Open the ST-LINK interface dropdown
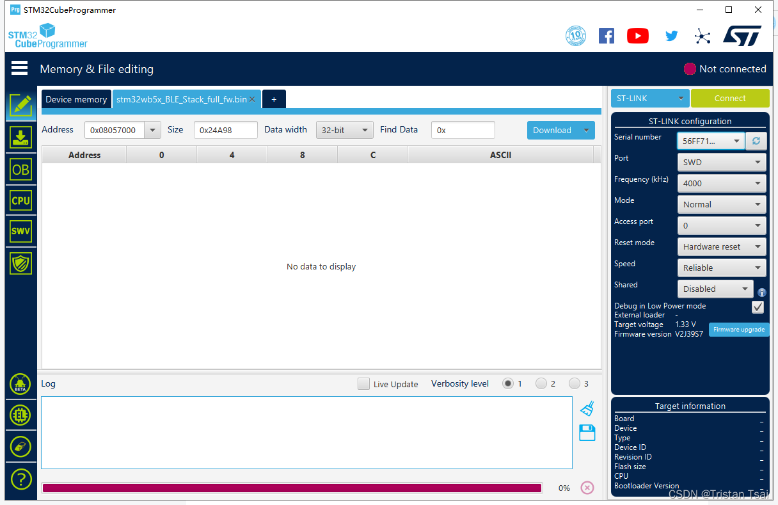This screenshot has height=505, width=778. (650, 99)
